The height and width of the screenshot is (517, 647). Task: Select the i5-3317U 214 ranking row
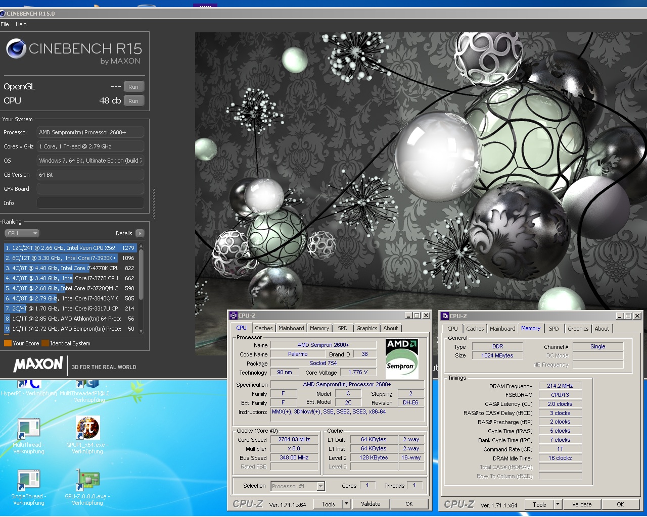pos(71,308)
